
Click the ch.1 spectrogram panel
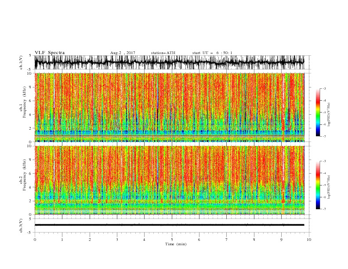tap(169, 107)
